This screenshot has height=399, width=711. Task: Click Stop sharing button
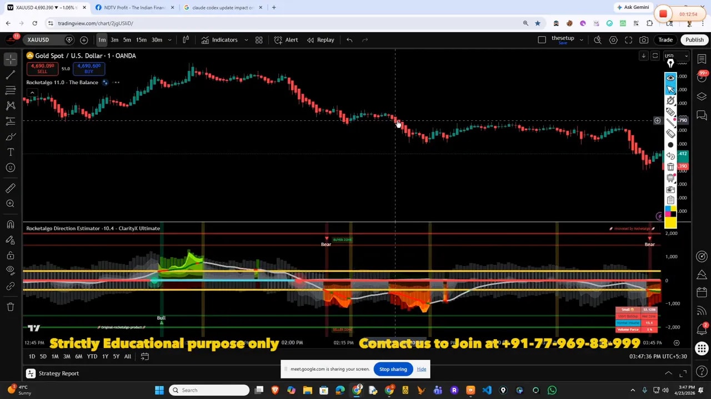[x=393, y=369]
